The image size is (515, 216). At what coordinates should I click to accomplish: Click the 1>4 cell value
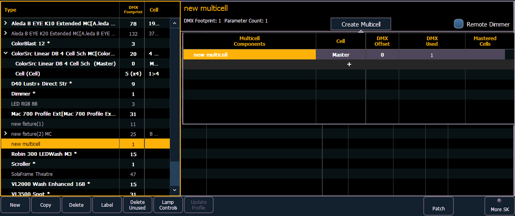pyautogui.click(x=154, y=74)
